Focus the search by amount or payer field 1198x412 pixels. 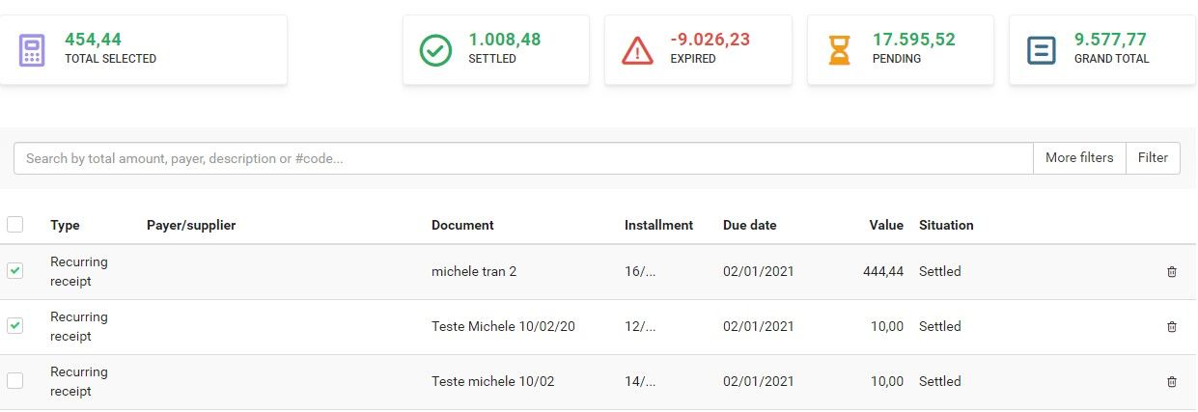tap(523, 158)
